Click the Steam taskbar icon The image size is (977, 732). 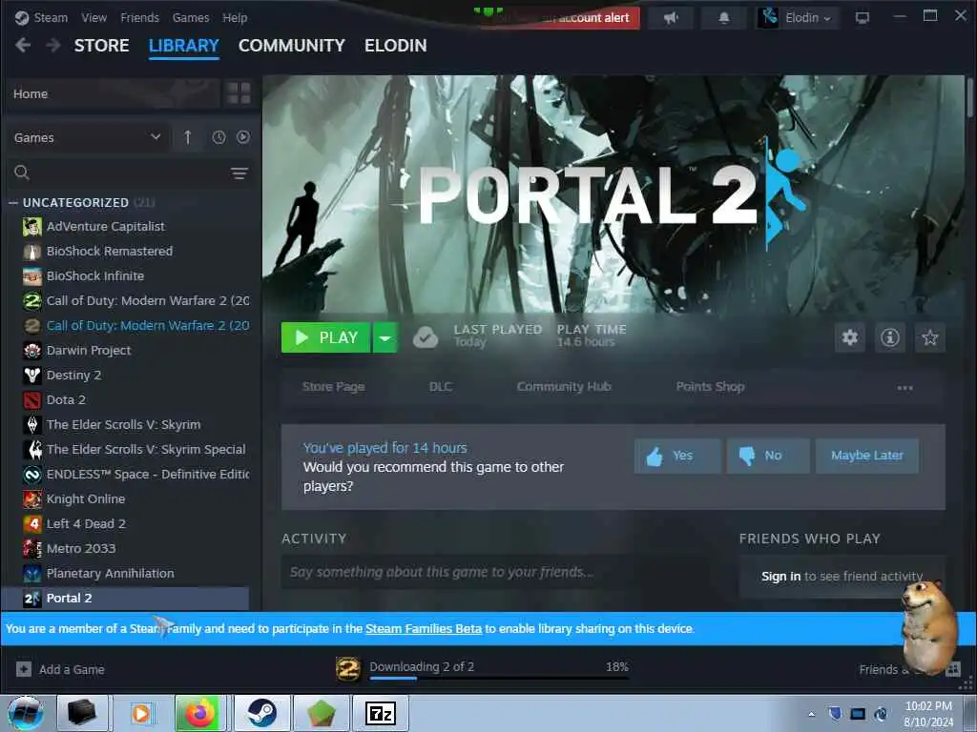tap(261, 713)
